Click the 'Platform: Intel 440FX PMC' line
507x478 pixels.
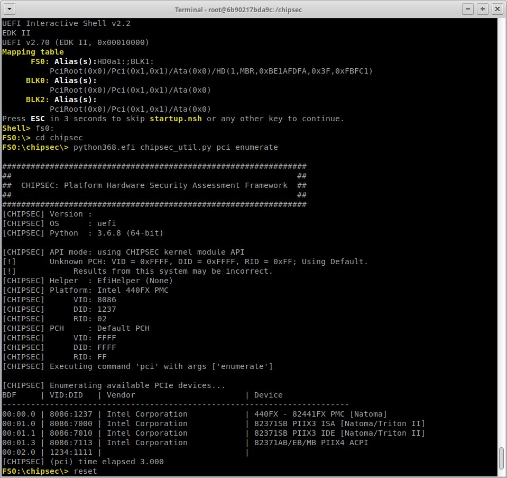(x=85, y=290)
